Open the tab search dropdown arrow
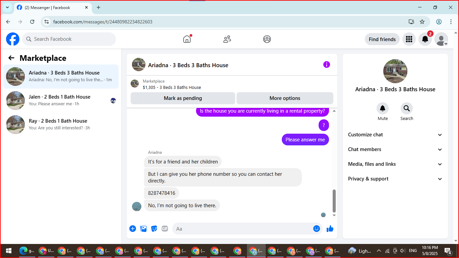 click(7, 7)
